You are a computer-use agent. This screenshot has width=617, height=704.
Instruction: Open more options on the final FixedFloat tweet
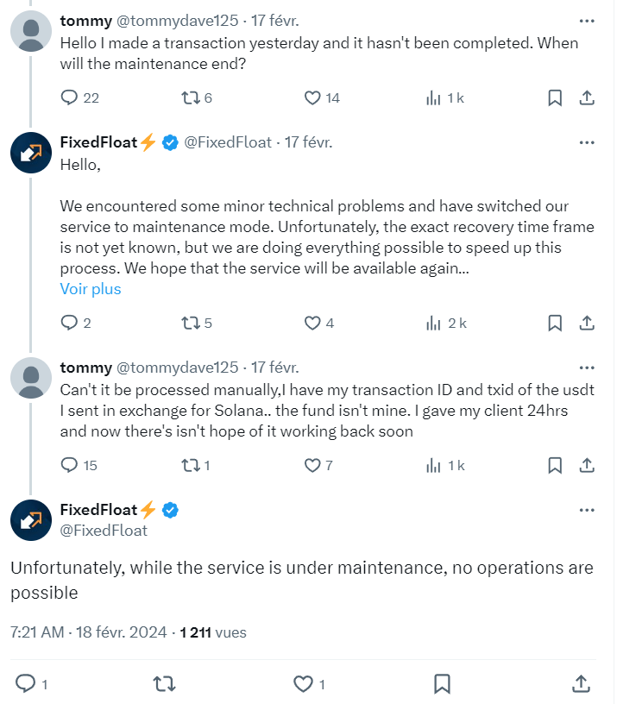[587, 509]
